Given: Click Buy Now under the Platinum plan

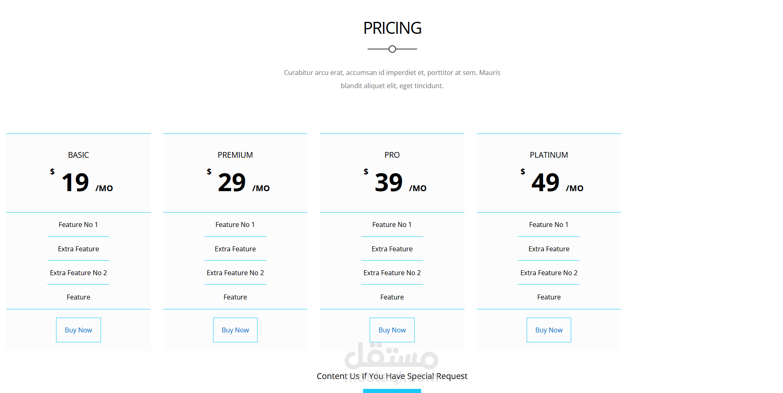Looking at the screenshot, I should [549, 330].
